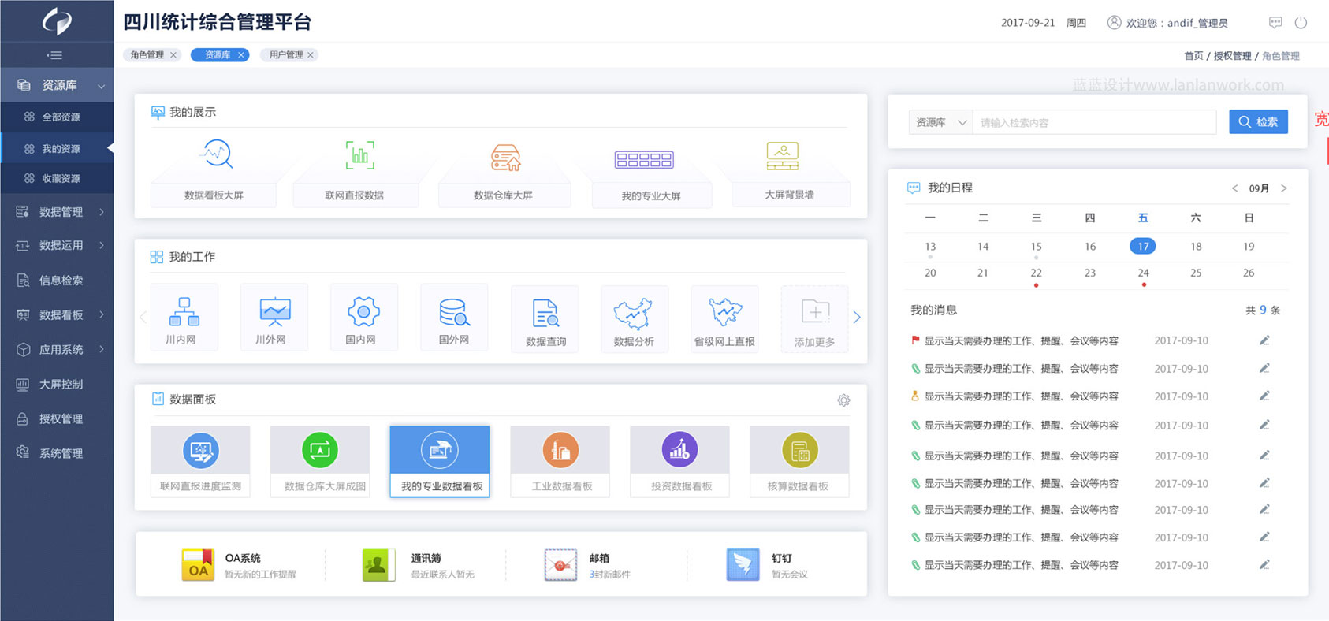Launch the OA系统 app icon

(198, 565)
